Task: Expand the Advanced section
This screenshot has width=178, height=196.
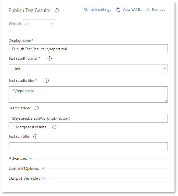Action: click(x=21, y=158)
